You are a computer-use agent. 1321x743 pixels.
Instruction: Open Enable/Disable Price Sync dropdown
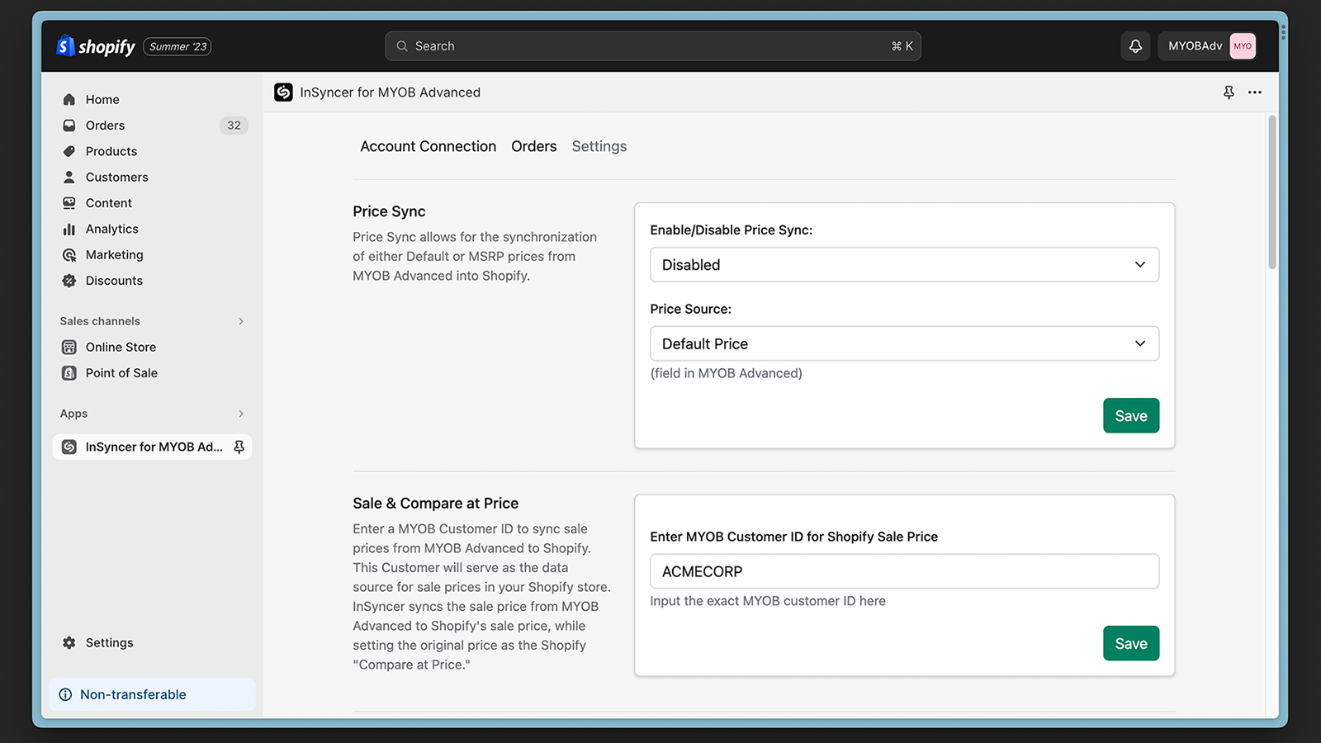click(904, 265)
